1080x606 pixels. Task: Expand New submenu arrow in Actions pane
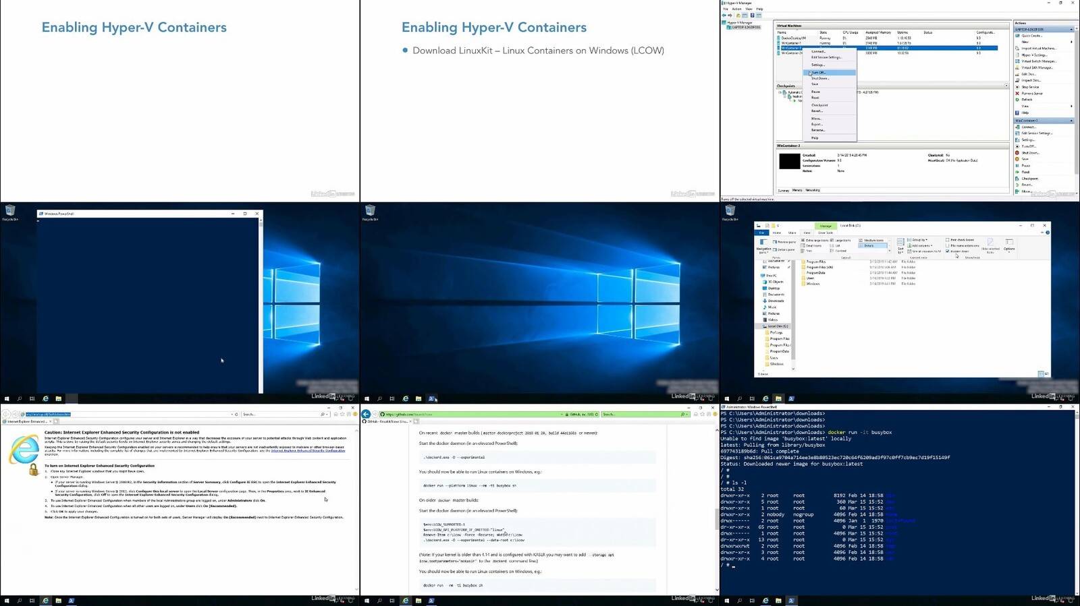pyautogui.click(x=1072, y=42)
